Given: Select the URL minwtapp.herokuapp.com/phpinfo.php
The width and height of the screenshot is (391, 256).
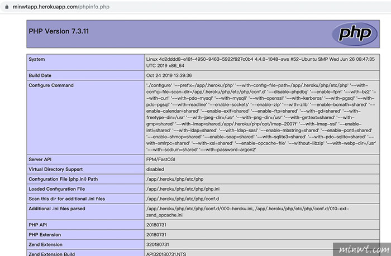Looking at the screenshot, I should point(61,7).
